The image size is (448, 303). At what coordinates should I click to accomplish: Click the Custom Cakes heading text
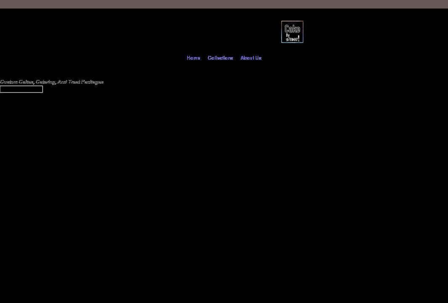tap(51, 82)
